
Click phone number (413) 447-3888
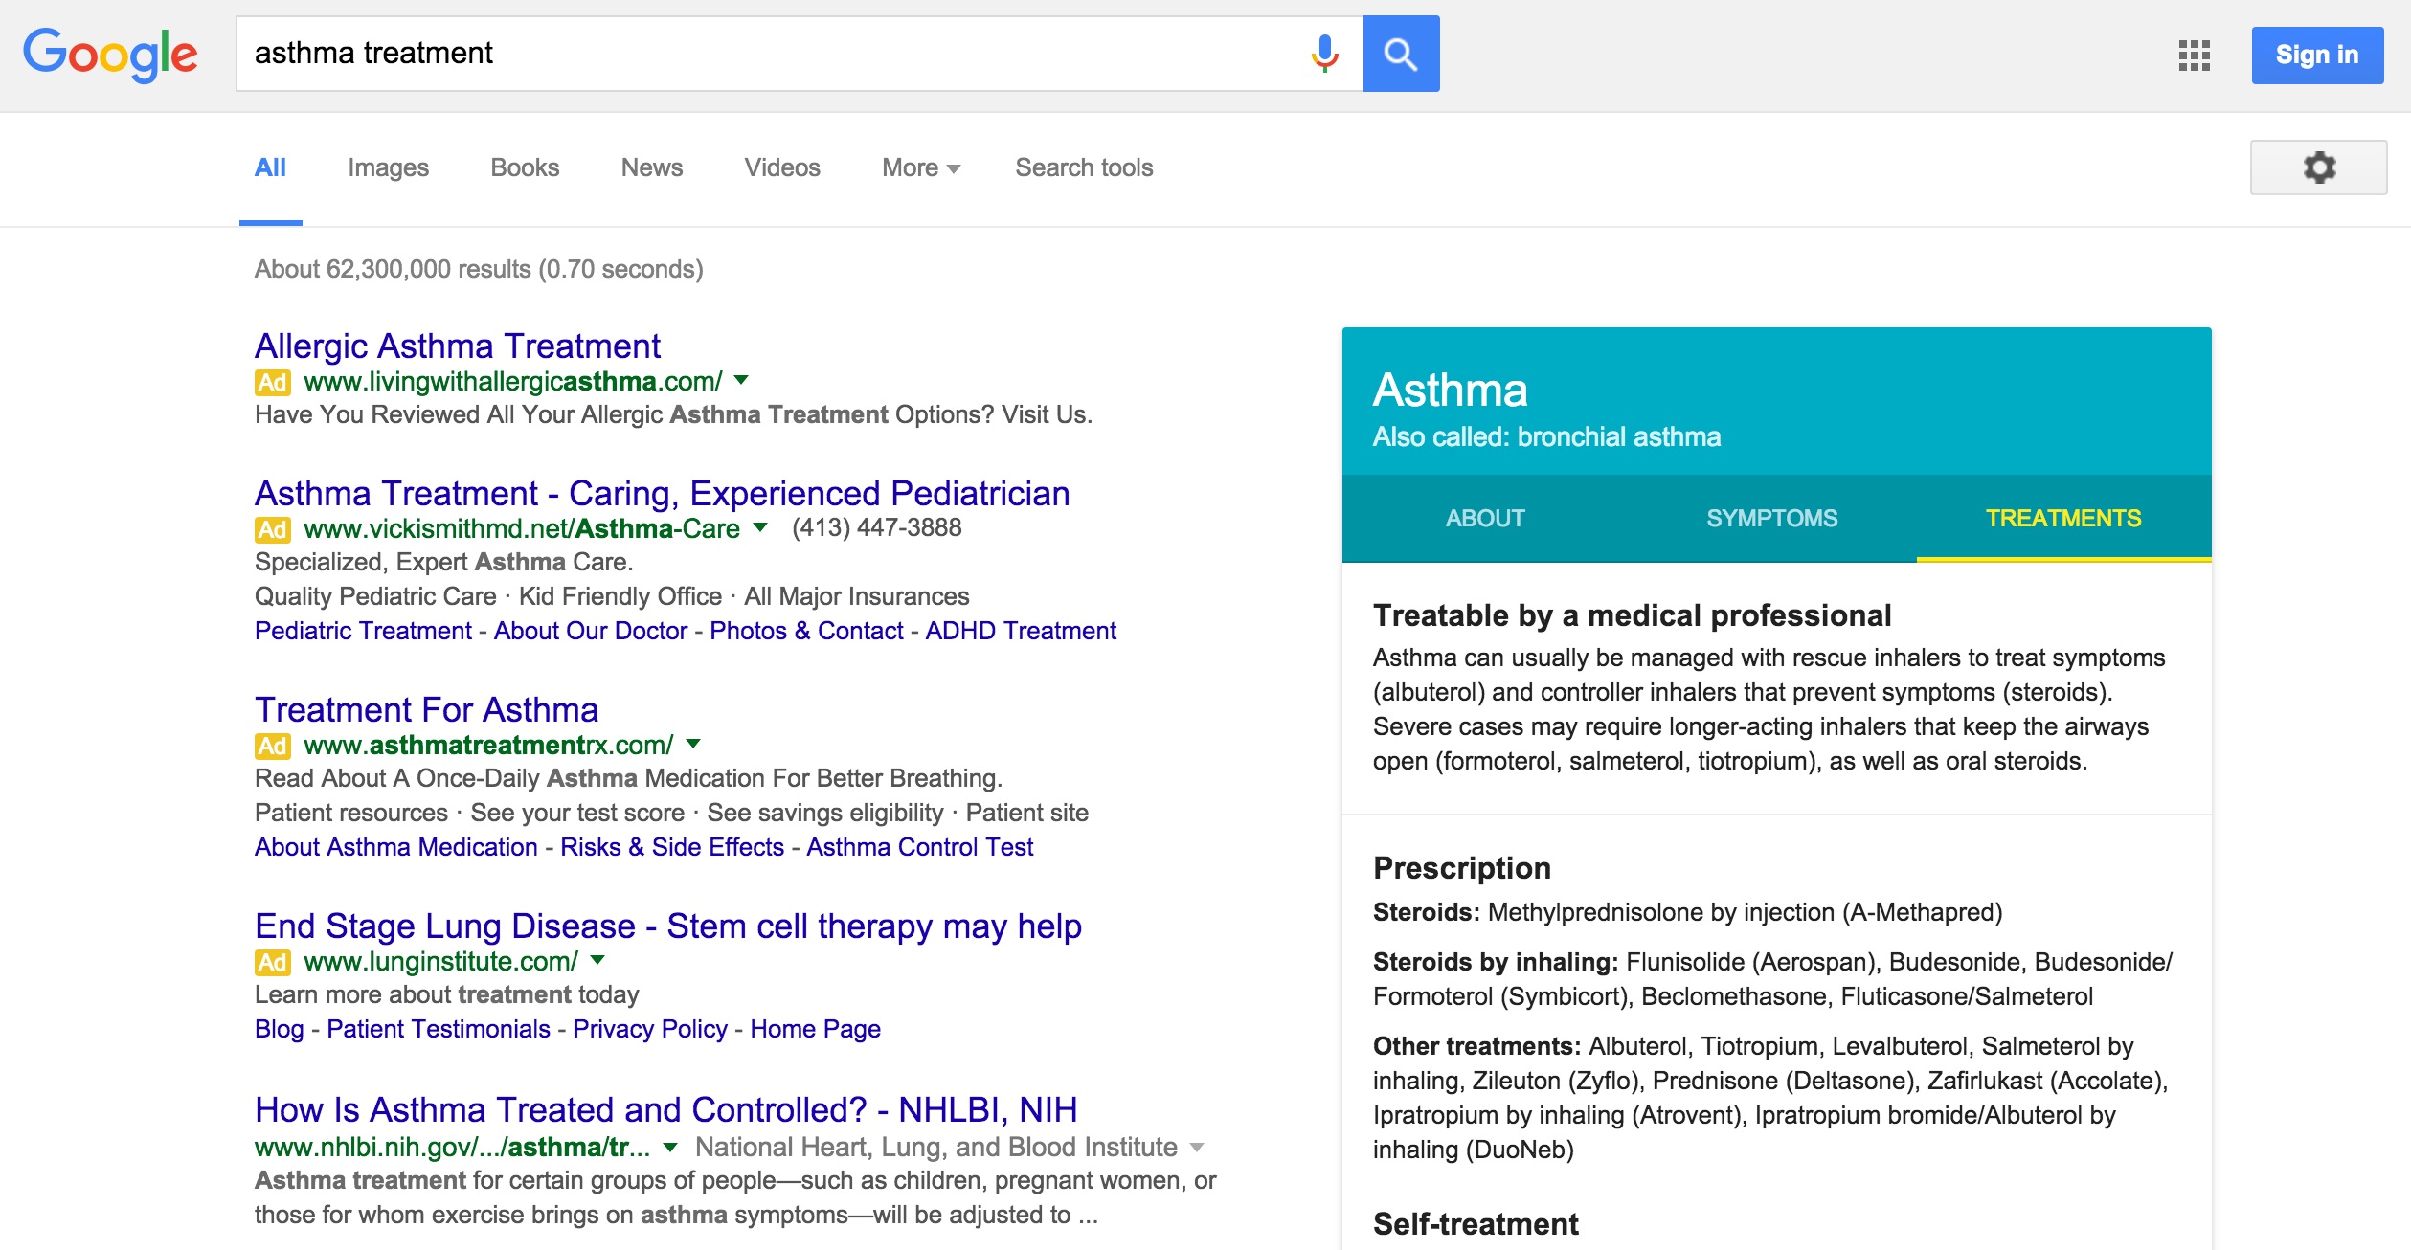click(x=876, y=527)
